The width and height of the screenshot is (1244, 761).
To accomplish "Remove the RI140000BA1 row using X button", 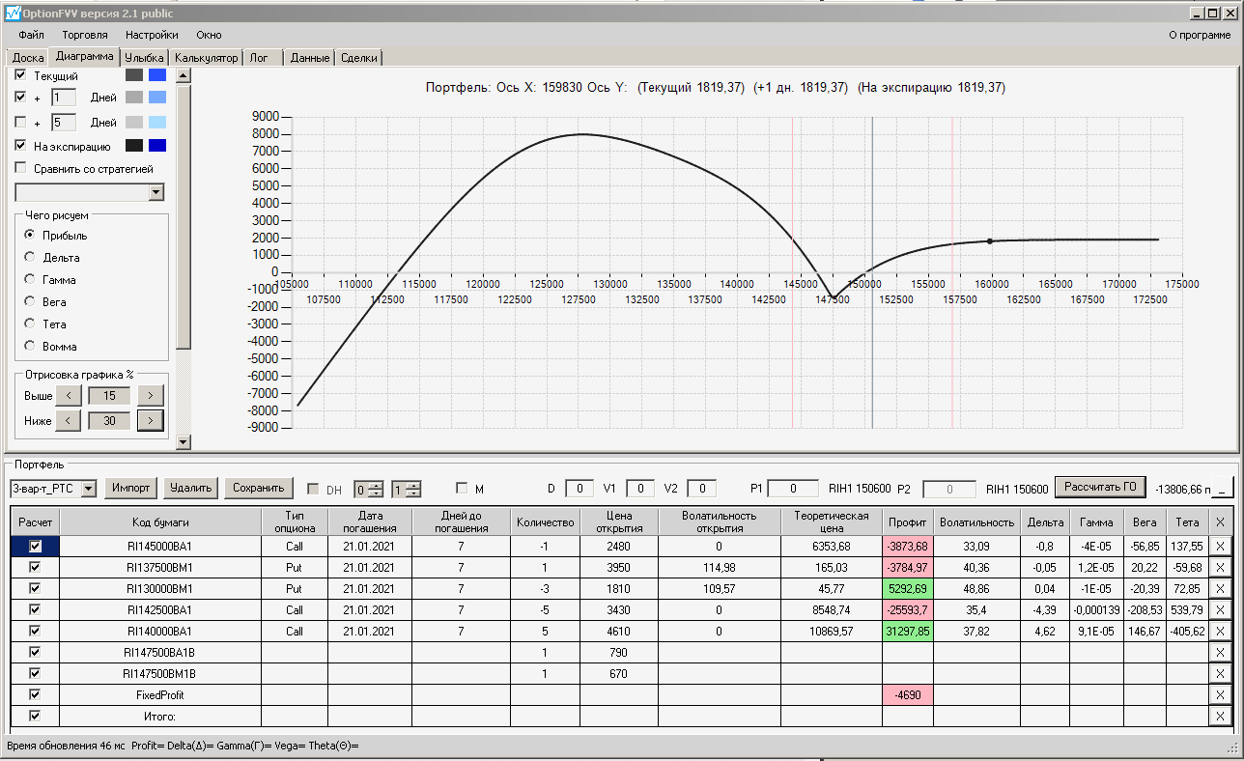I will 1219,631.
